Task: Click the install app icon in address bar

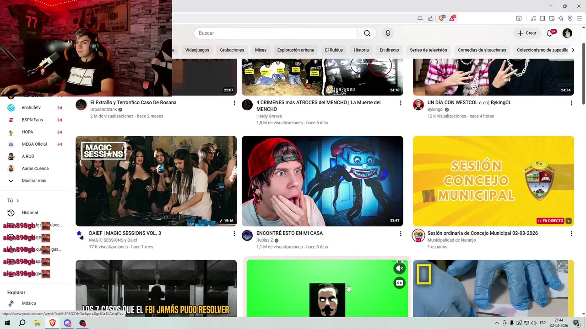Action: (x=420, y=18)
